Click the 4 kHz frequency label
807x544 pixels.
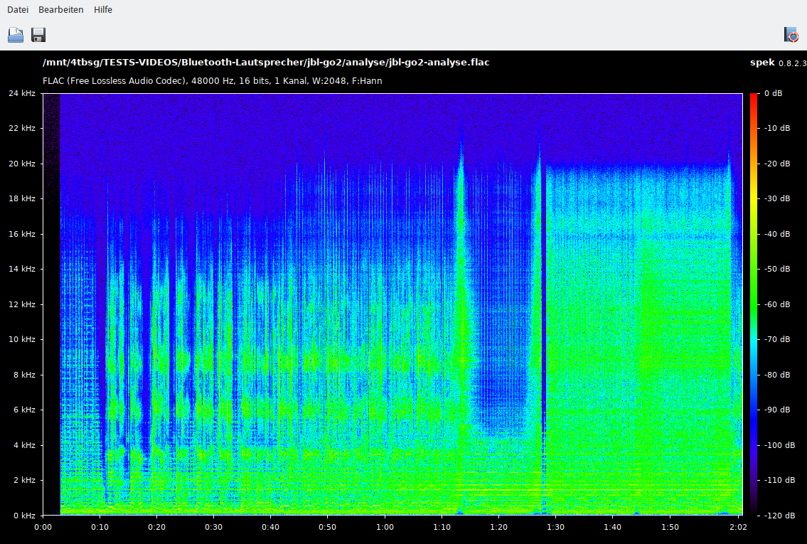pyautogui.click(x=24, y=445)
